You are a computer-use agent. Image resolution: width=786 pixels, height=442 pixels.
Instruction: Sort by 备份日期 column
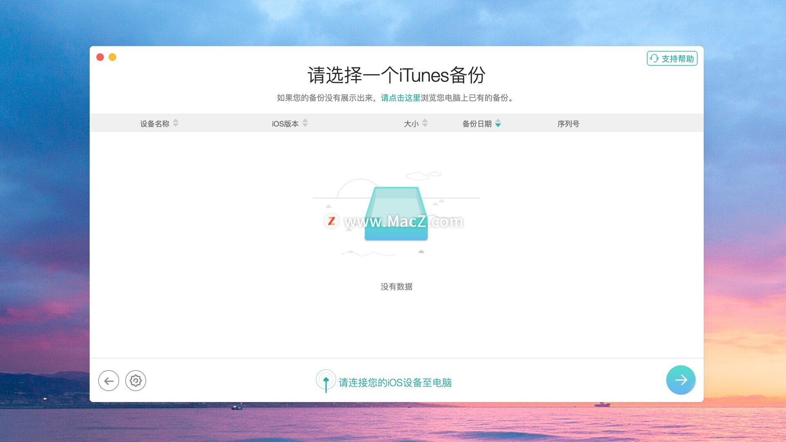click(x=481, y=123)
